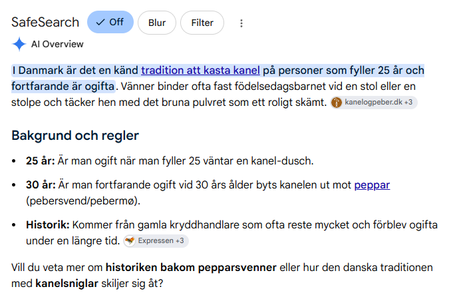
Task: Open the 'tradition att kasta kanel' link
Action: (x=200, y=70)
